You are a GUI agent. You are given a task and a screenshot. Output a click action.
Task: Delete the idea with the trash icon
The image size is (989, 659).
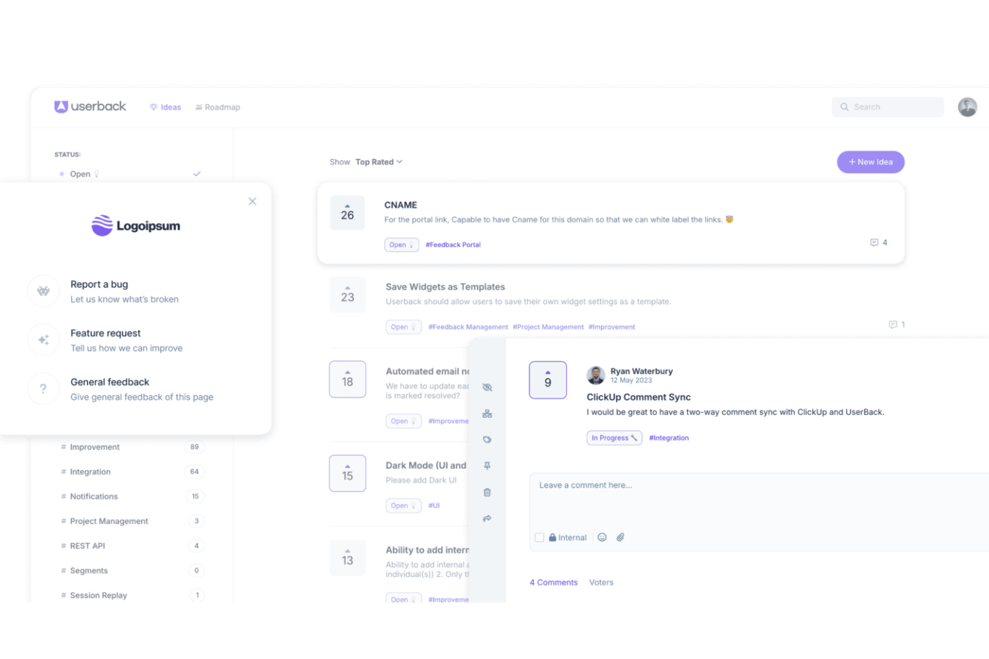coord(487,493)
